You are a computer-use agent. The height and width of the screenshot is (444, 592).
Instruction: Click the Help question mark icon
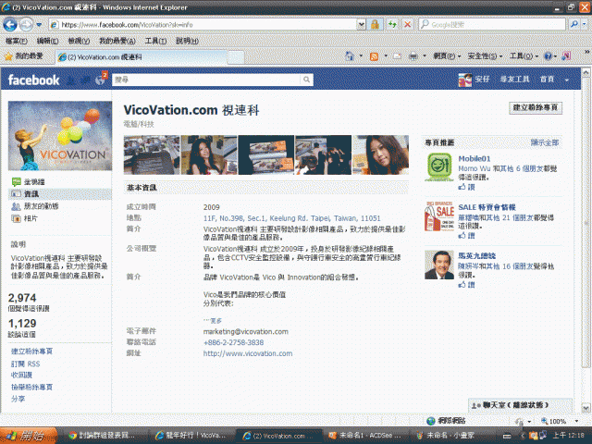point(549,56)
